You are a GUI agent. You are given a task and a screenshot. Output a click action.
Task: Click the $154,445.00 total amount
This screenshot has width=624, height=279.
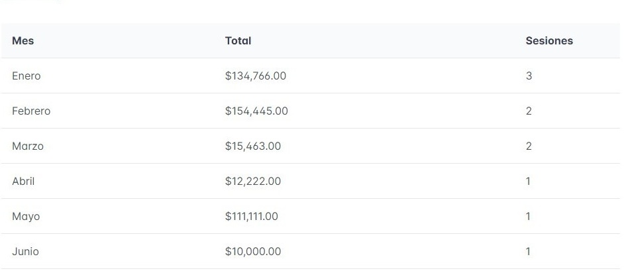(x=256, y=111)
